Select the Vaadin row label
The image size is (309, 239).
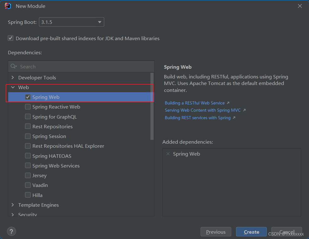pyautogui.click(x=40, y=185)
